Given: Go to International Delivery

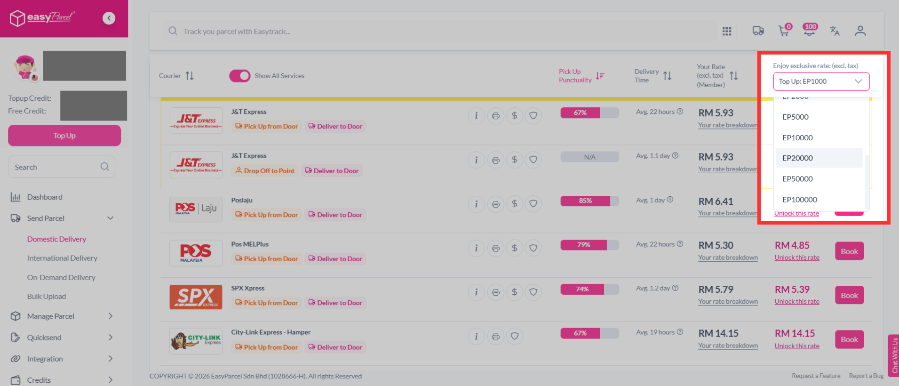Looking at the screenshot, I should (62, 258).
